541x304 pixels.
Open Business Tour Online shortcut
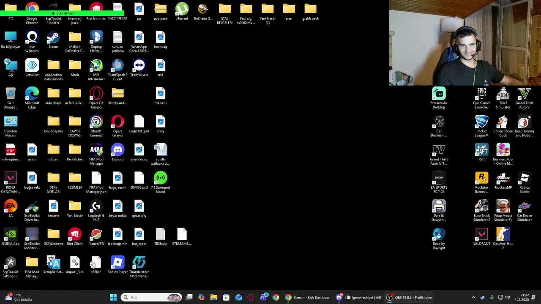point(503,155)
